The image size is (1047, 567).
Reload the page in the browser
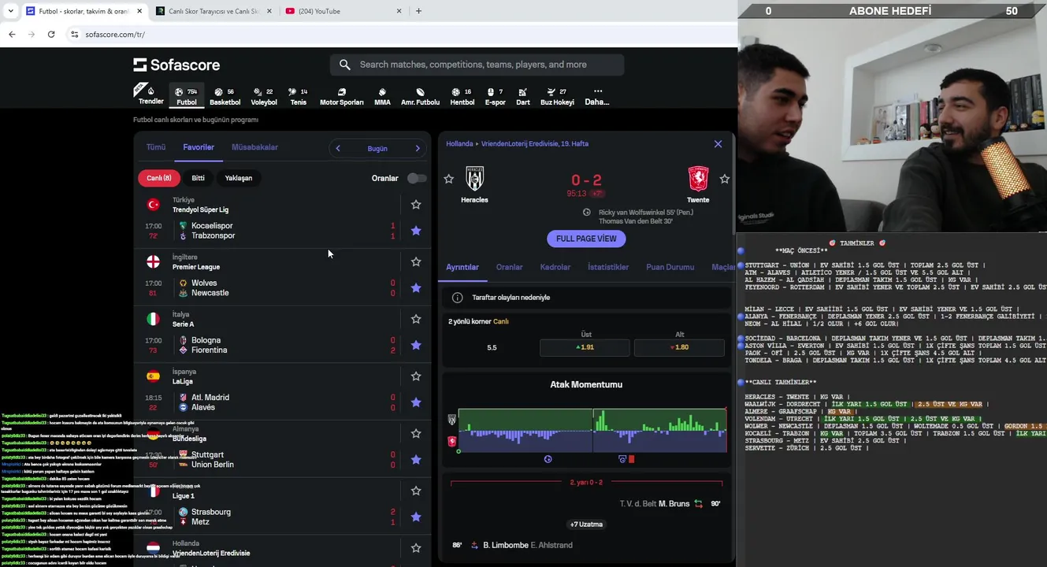click(51, 34)
